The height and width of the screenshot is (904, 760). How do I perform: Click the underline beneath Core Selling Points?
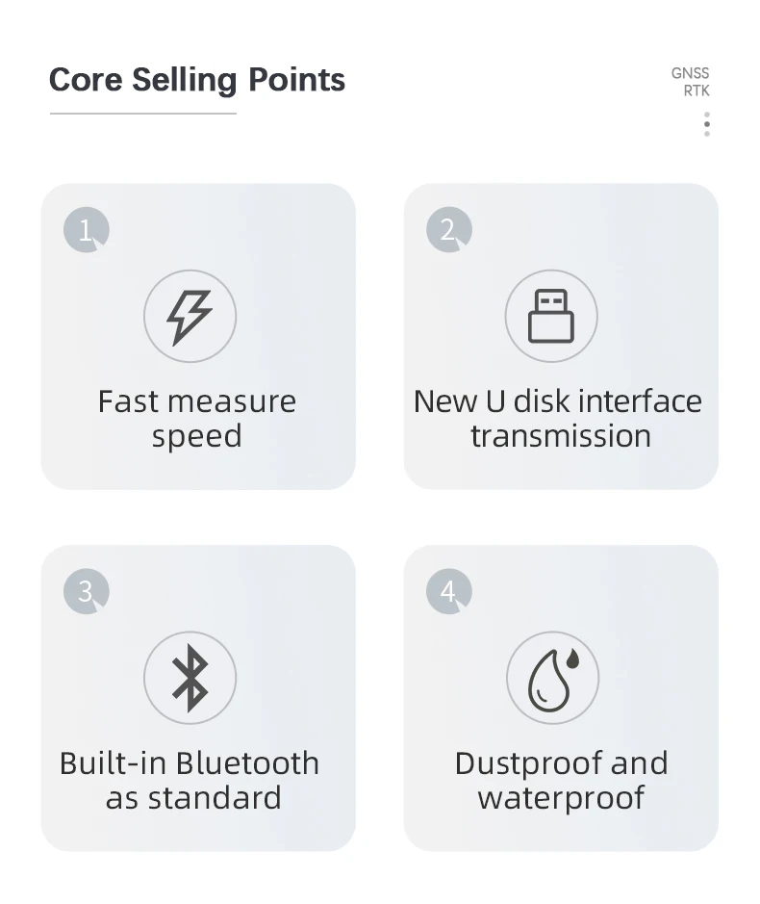[143, 114]
